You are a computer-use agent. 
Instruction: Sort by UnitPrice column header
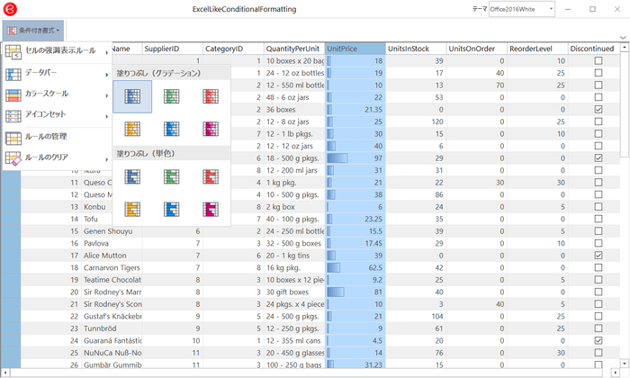[x=355, y=49]
